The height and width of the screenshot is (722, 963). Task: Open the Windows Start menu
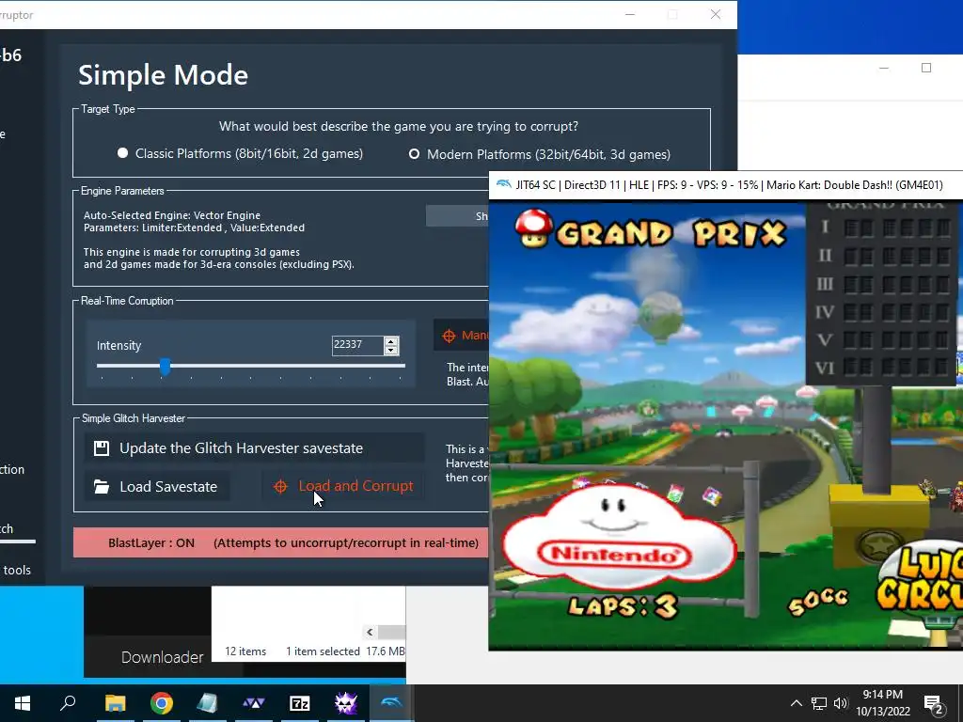tap(23, 703)
